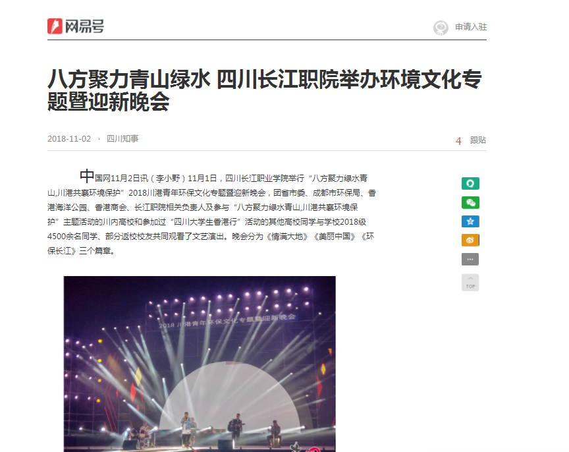Open the 跟贴 comments link

point(478,140)
